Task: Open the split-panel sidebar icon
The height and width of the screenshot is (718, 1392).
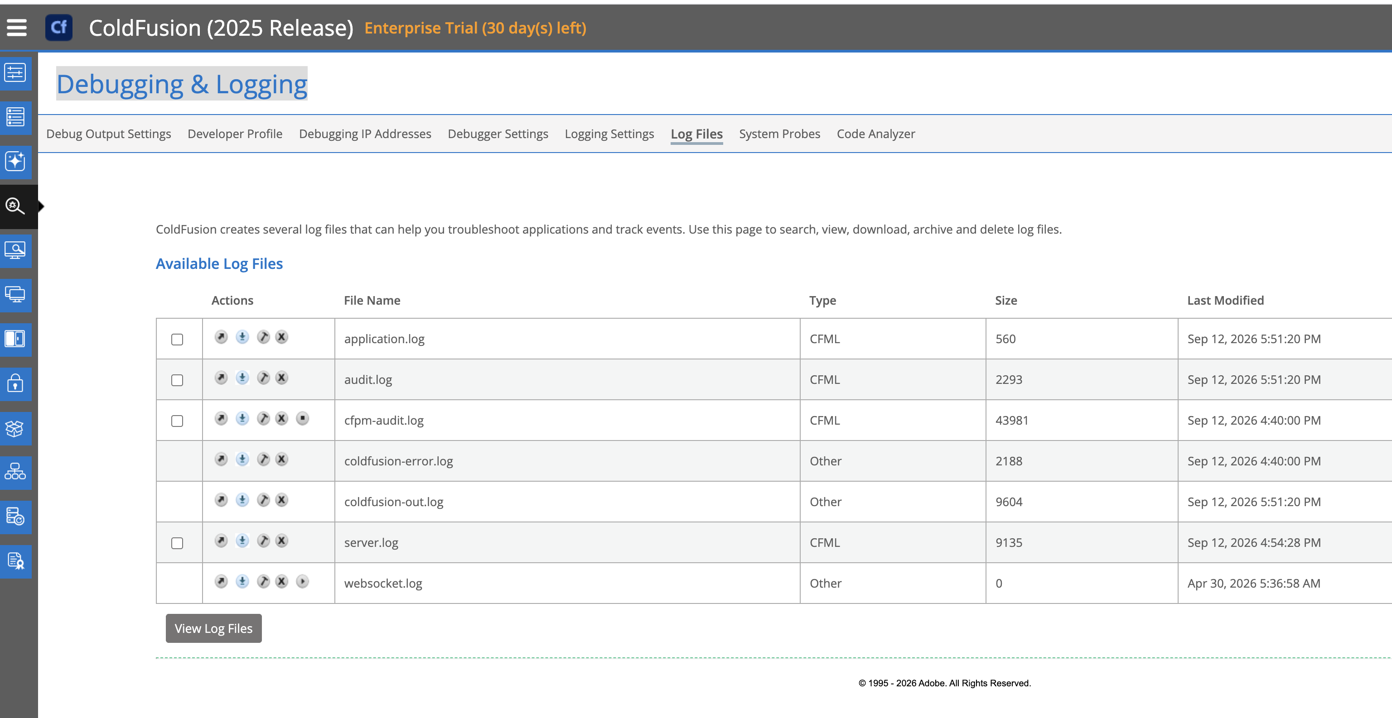Action: coord(15,339)
